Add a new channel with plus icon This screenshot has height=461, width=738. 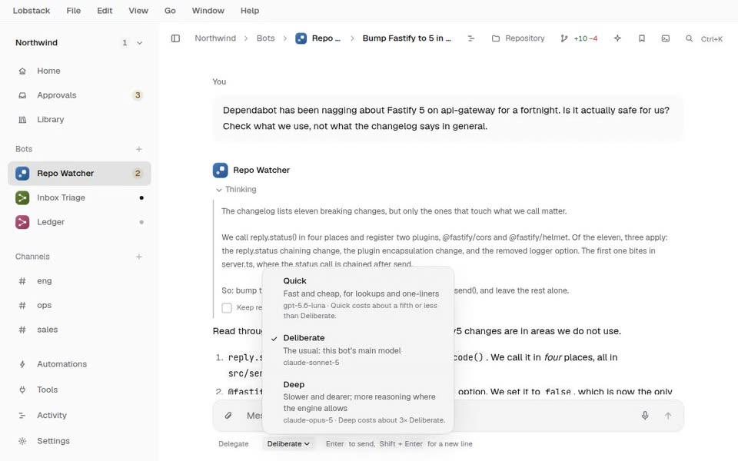point(139,257)
